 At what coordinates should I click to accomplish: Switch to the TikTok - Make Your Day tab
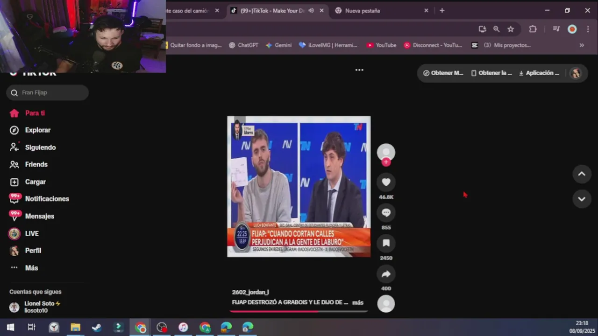click(x=273, y=10)
